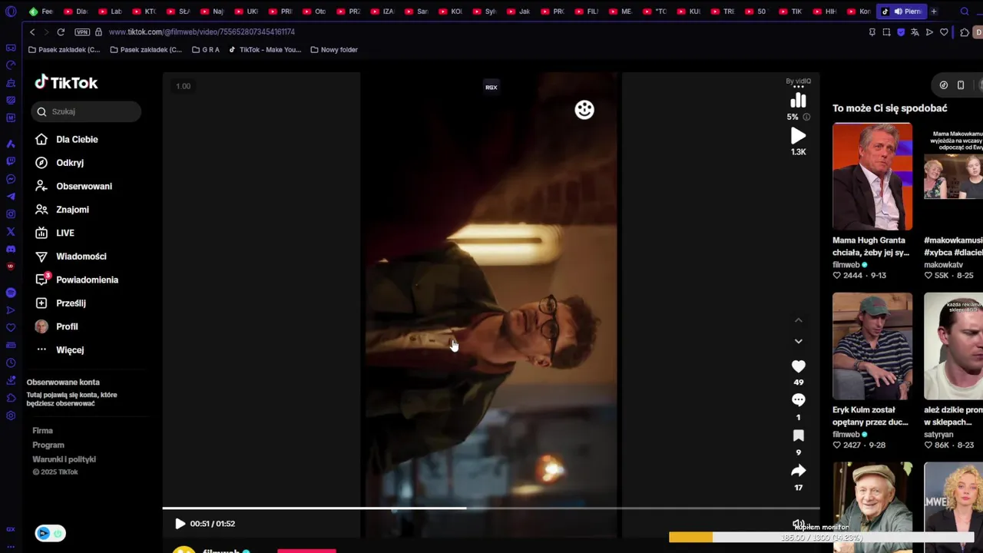Click the blue toggle widget at bottom left
The height and width of the screenshot is (553, 983).
[50, 534]
